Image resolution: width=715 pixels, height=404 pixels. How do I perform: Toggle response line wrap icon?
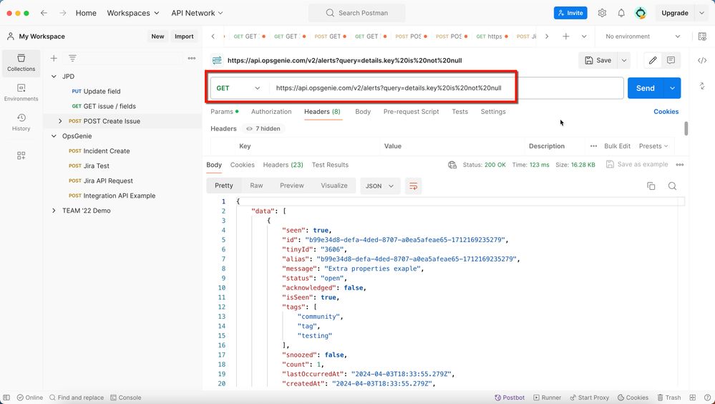pyautogui.click(x=413, y=186)
